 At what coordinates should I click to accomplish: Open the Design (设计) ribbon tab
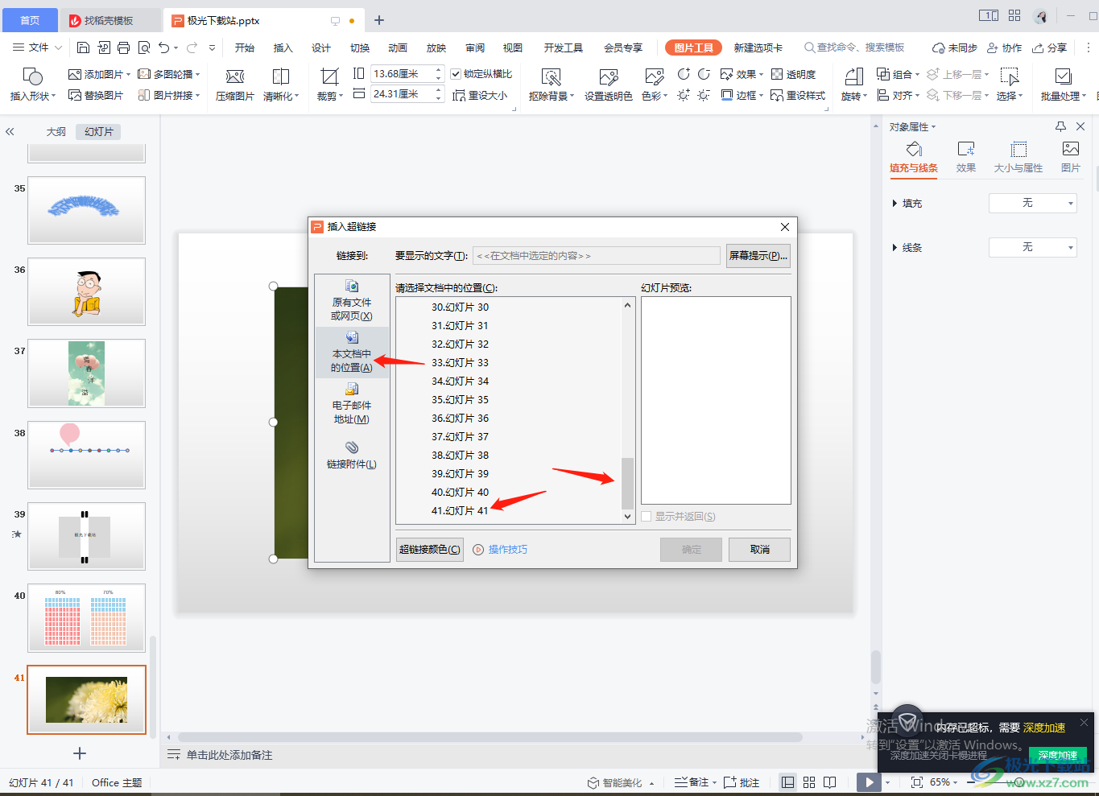pyautogui.click(x=321, y=47)
